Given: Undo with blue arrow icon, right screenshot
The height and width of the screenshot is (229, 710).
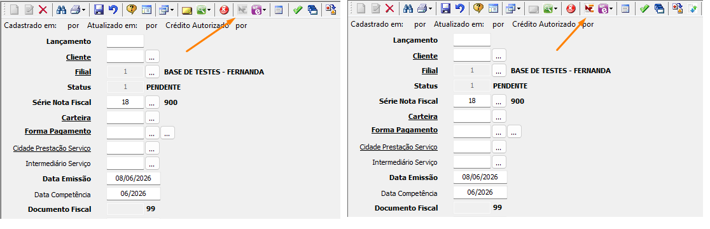Looking at the screenshot, I should [459, 8].
